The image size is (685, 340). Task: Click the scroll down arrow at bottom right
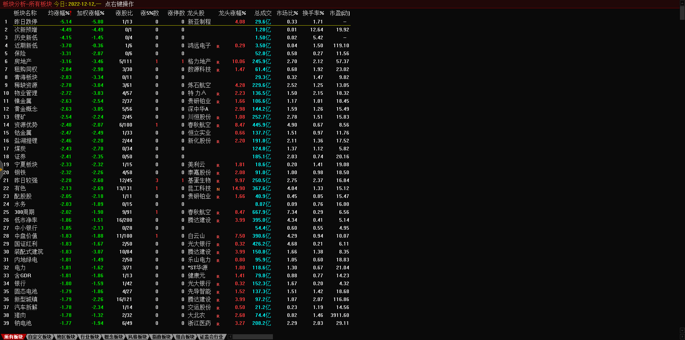(x=682, y=330)
